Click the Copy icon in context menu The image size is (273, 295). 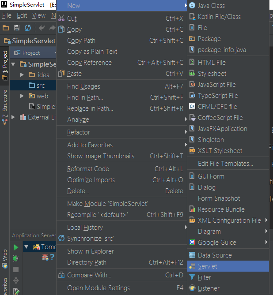(61, 30)
